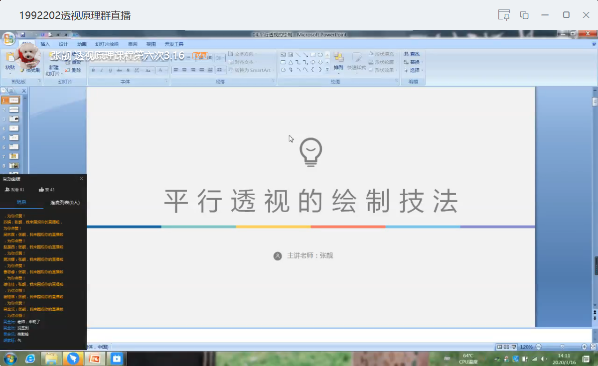Image resolution: width=598 pixels, height=366 pixels.
Task: Toggle underline text formatting
Action: [110, 70]
